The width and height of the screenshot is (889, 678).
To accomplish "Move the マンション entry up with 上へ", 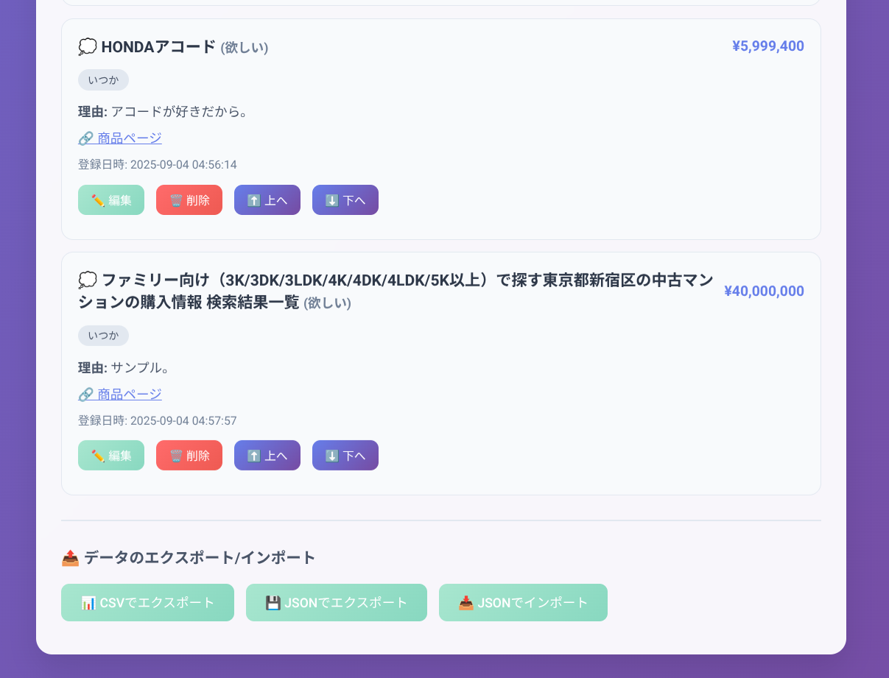I will click(x=267, y=455).
